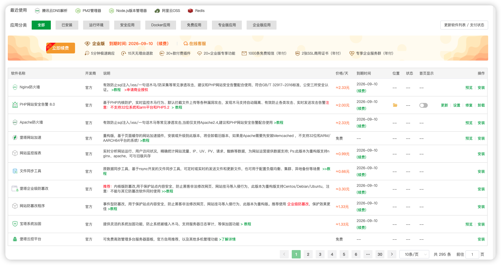Select the 专业版应用 category tab

point(227,25)
